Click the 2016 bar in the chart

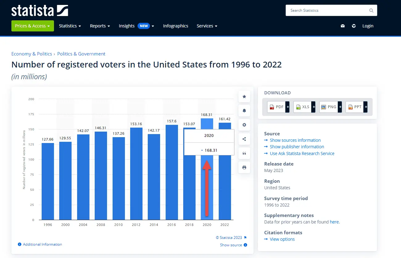pos(172,173)
